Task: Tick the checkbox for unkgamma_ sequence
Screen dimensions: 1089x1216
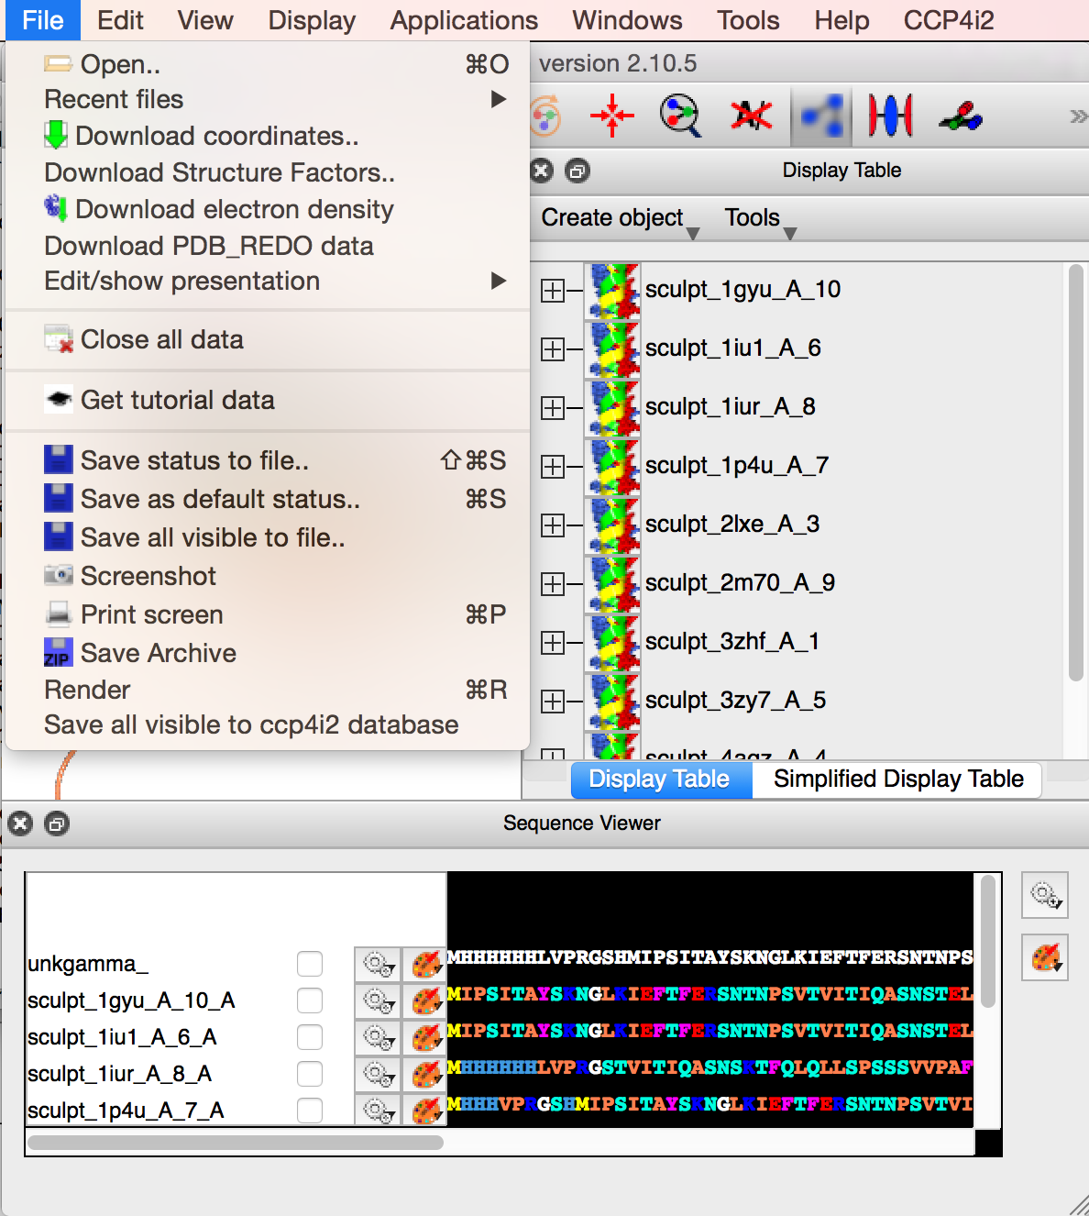Action: coord(310,964)
